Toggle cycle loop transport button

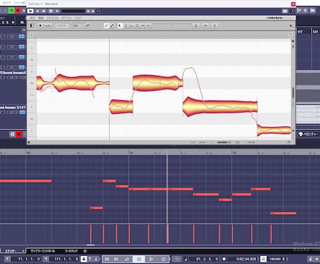pos(127,259)
